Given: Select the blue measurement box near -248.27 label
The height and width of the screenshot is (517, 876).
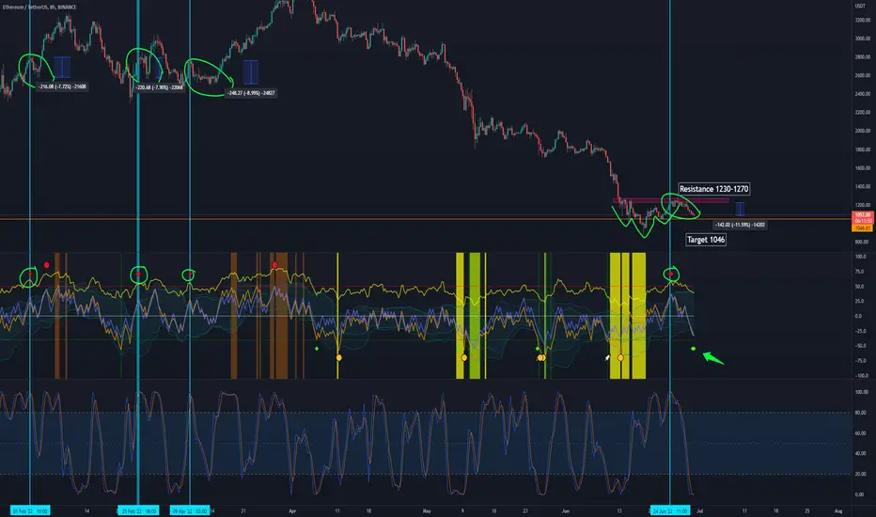Looking at the screenshot, I should [251, 72].
